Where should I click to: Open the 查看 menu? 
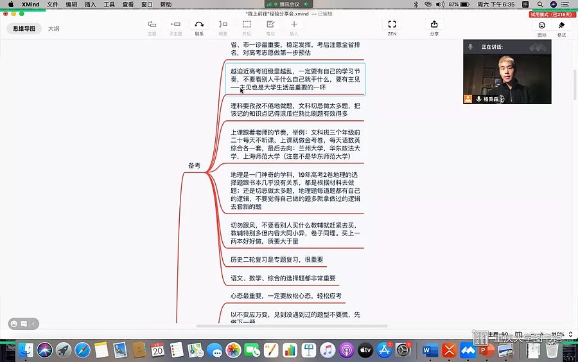click(x=128, y=5)
